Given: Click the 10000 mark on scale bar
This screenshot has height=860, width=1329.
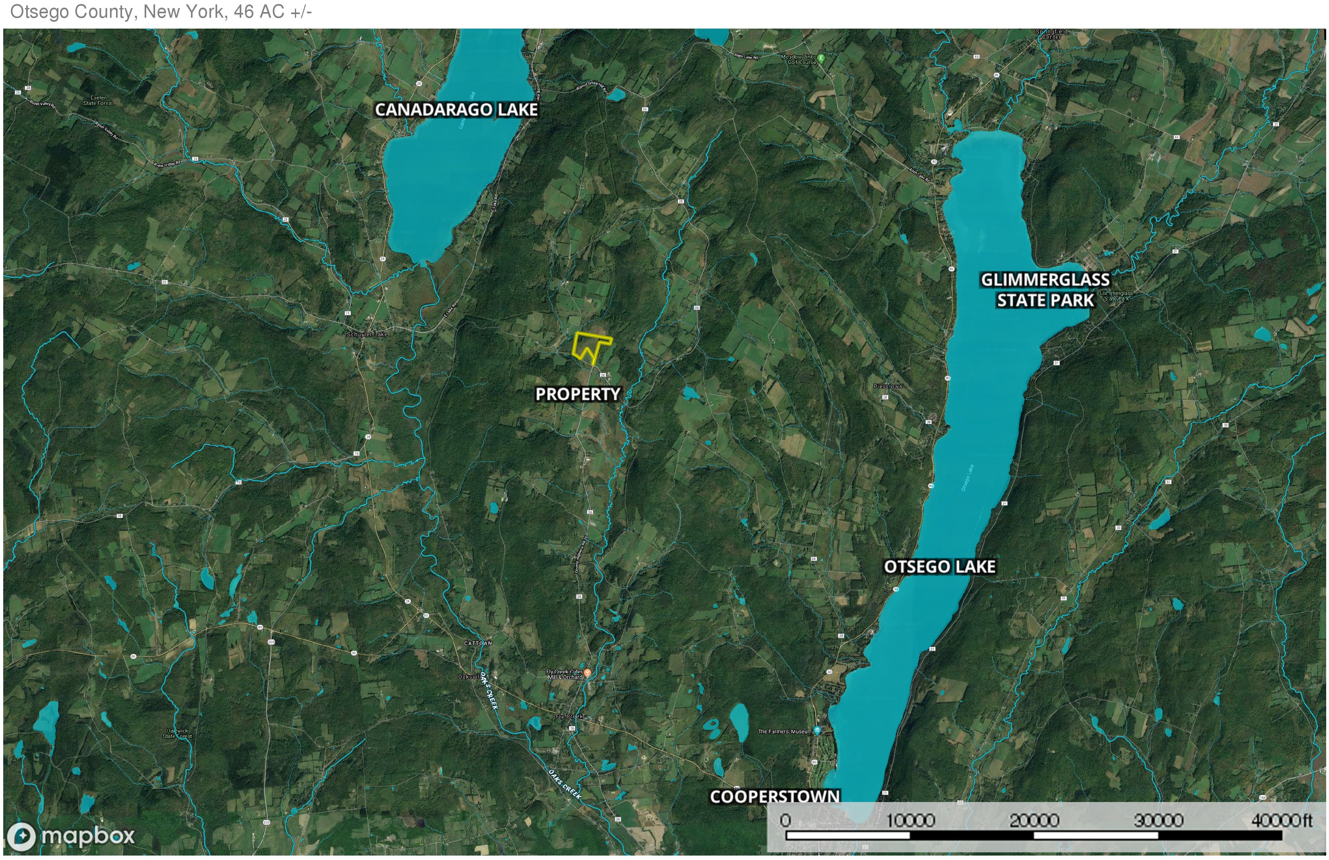Looking at the screenshot, I should point(910,821).
